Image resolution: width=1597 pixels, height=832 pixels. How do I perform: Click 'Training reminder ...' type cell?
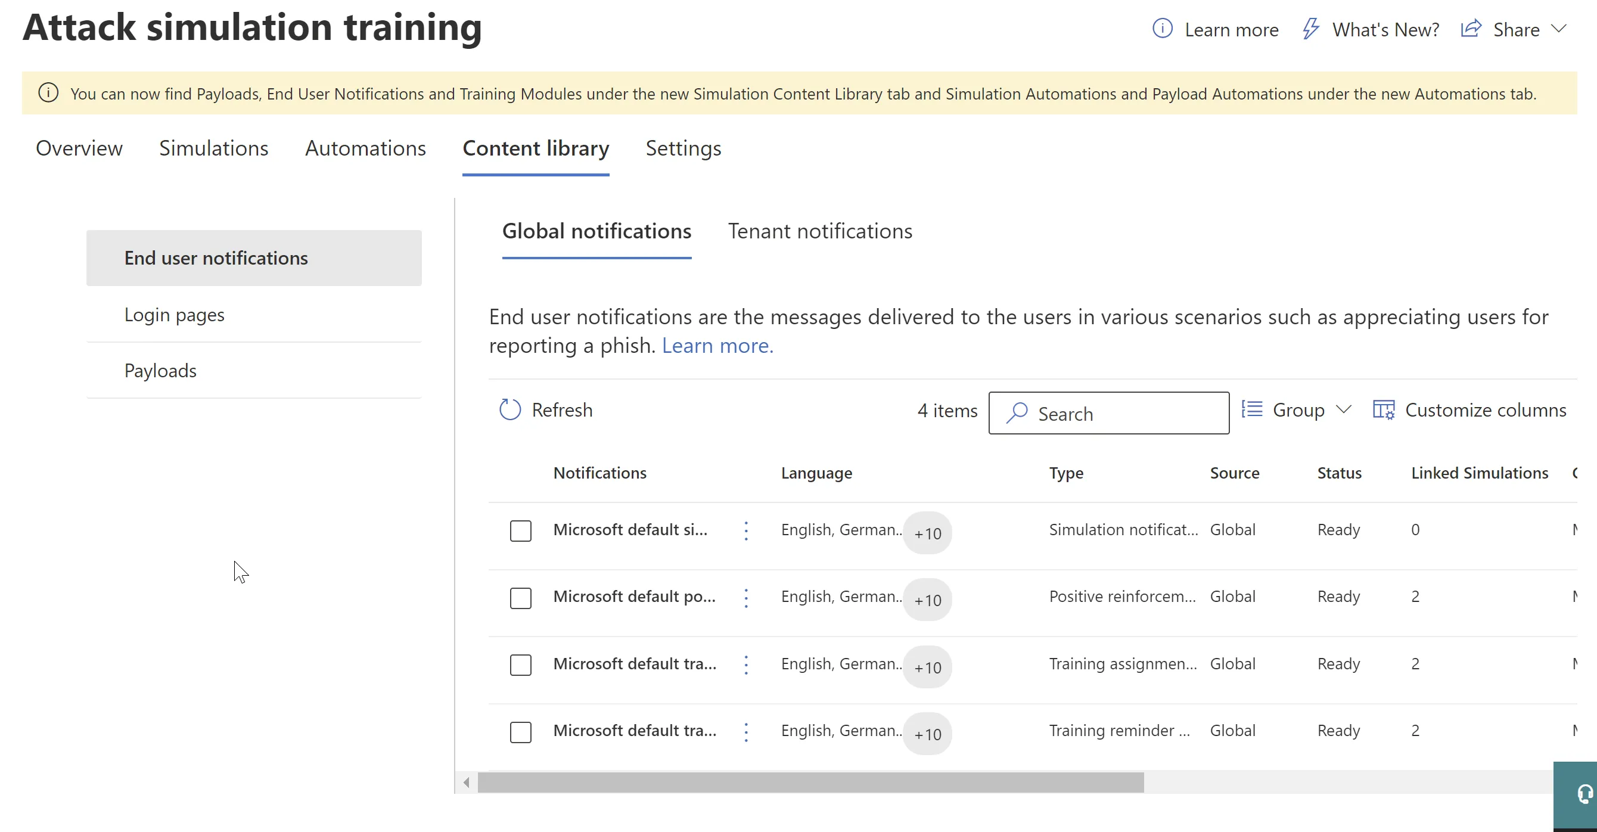click(x=1120, y=730)
